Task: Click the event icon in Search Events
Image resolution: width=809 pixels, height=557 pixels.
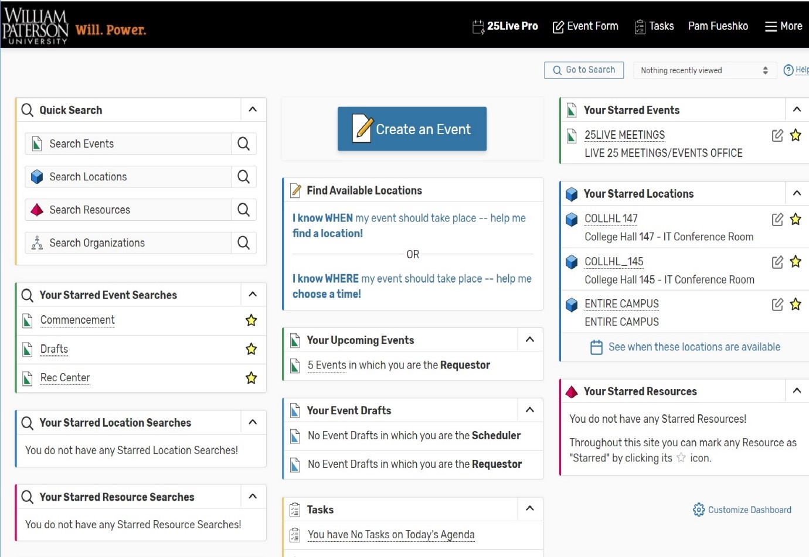Action: 37,143
